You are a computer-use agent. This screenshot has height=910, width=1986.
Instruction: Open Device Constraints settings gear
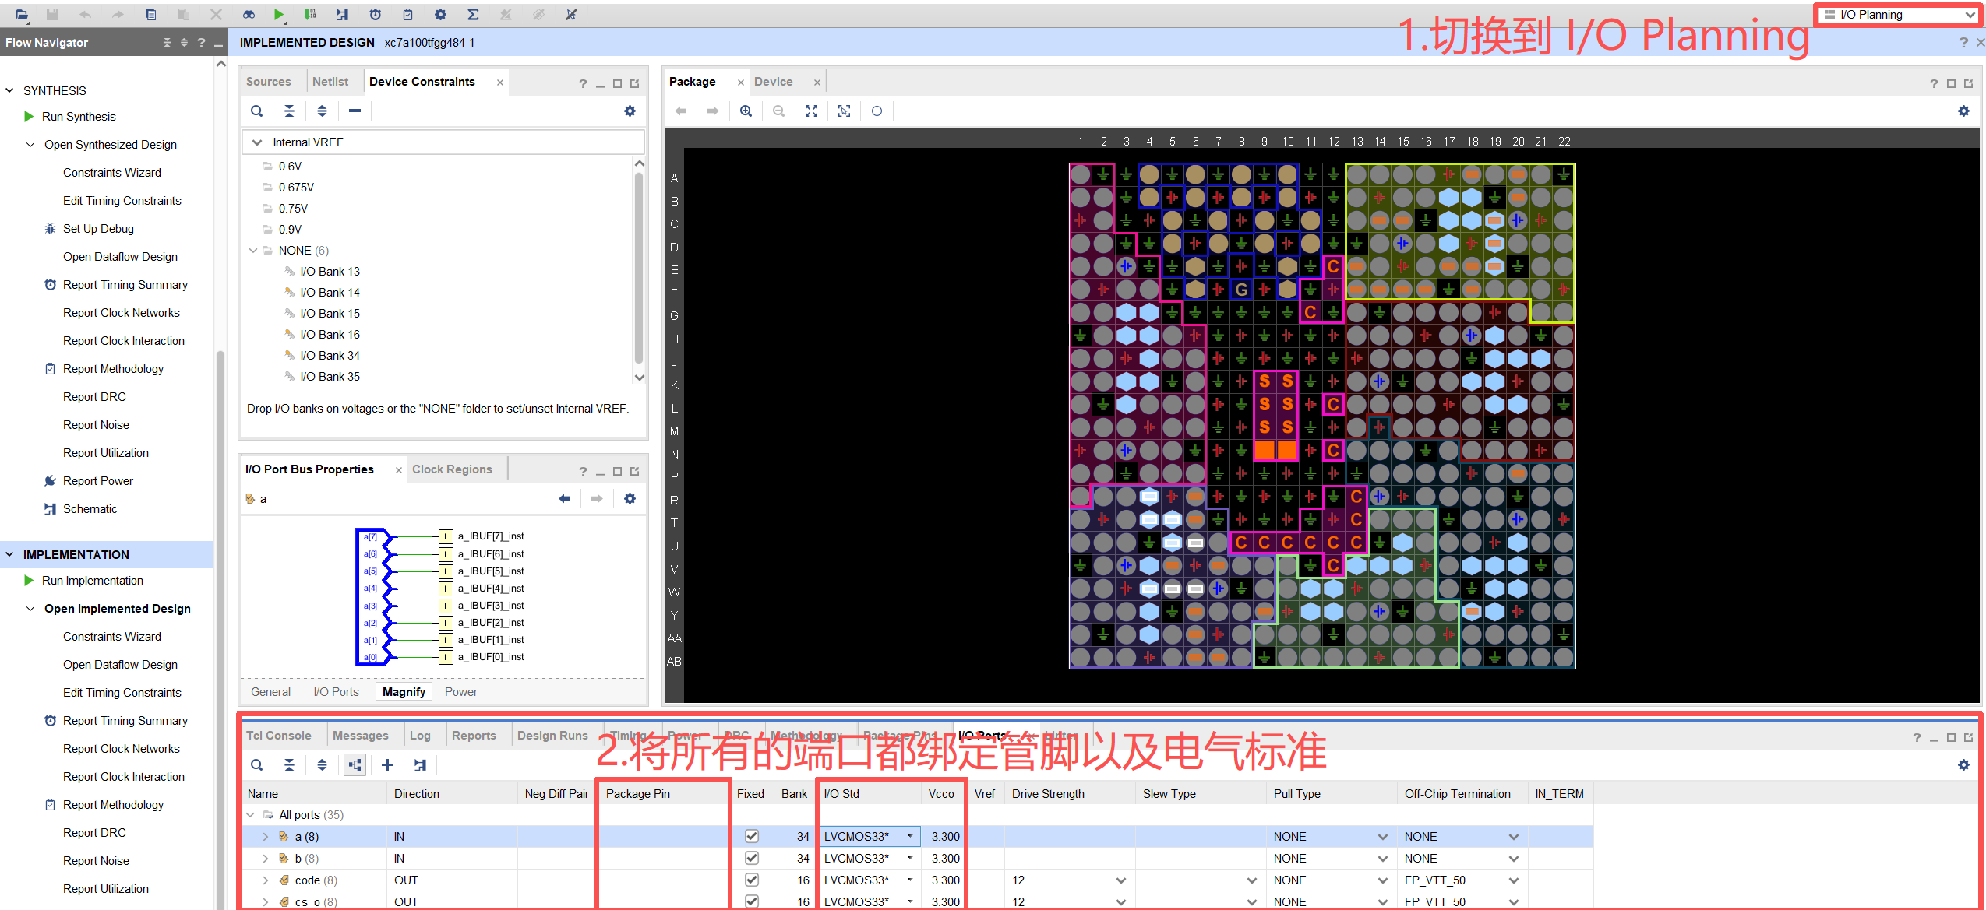[630, 111]
